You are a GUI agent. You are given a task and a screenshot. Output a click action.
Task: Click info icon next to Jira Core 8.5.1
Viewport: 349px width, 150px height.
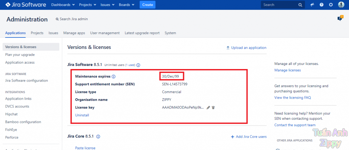(98, 137)
